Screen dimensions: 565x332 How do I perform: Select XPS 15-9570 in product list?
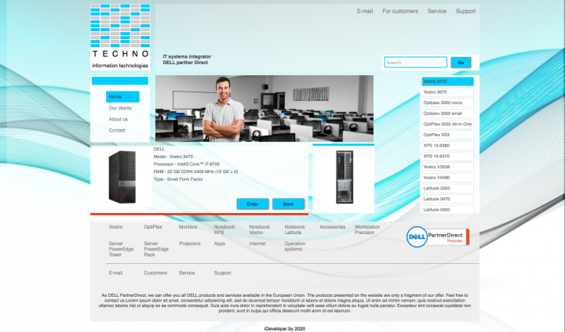[447, 156]
